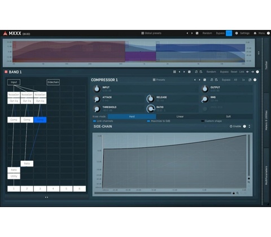Expand the Side-chain section arrows

[x=250, y=126]
